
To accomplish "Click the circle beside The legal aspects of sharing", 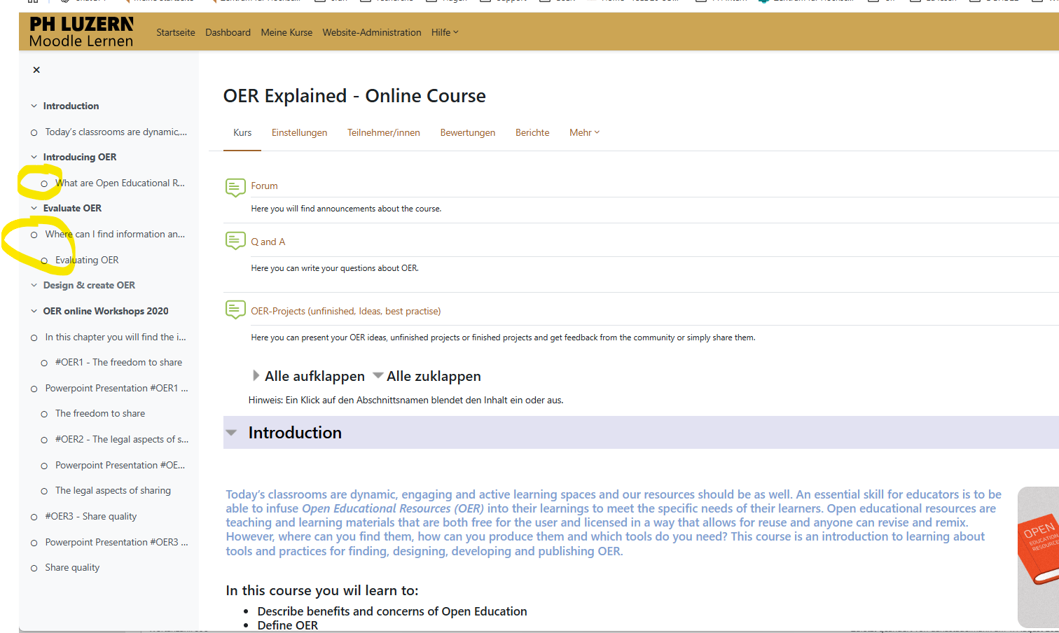I will (44, 491).
